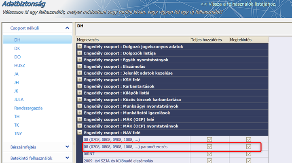Expand 'Egyéb nyomtatványok' permission group

[x=80, y=60]
